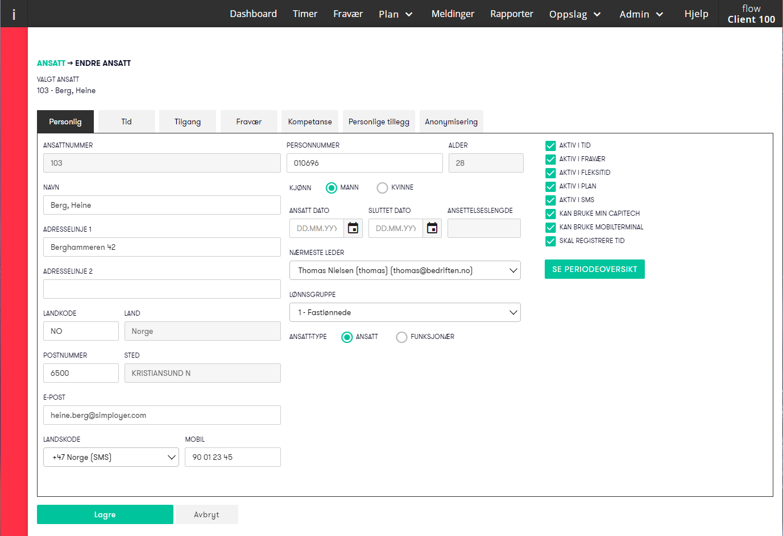This screenshot has width=783, height=536.
Task: Switch to the Tilgang tab
Action: (x=188, y=122)
